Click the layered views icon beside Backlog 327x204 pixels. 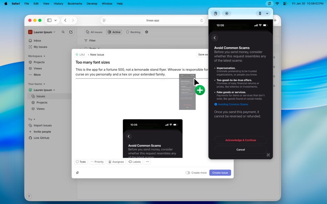click(147, 32)
